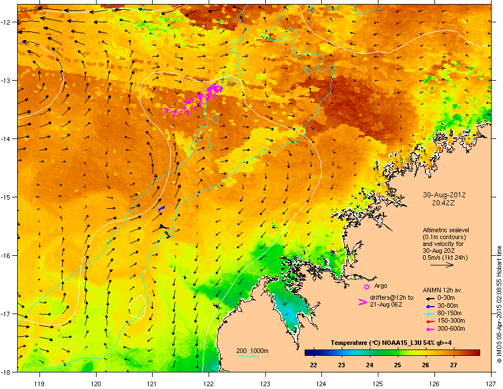Click colorbar tick label 22
This screenshot has width=503, height=389.
click(x=313, y=365)
